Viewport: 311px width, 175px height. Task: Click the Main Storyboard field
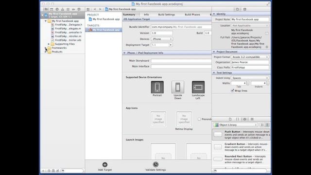[181, 60]
